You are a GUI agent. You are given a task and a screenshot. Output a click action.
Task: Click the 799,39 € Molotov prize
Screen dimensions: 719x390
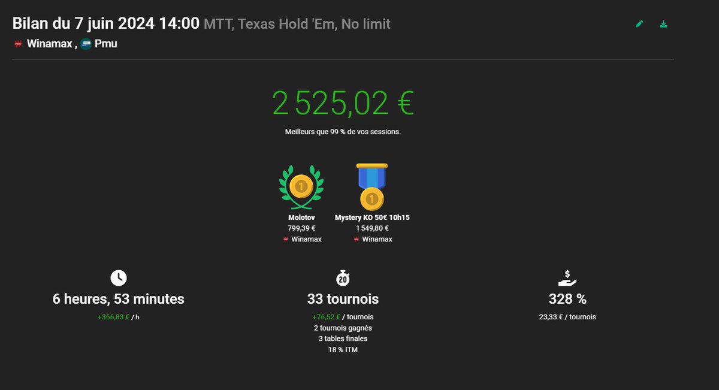302,228
